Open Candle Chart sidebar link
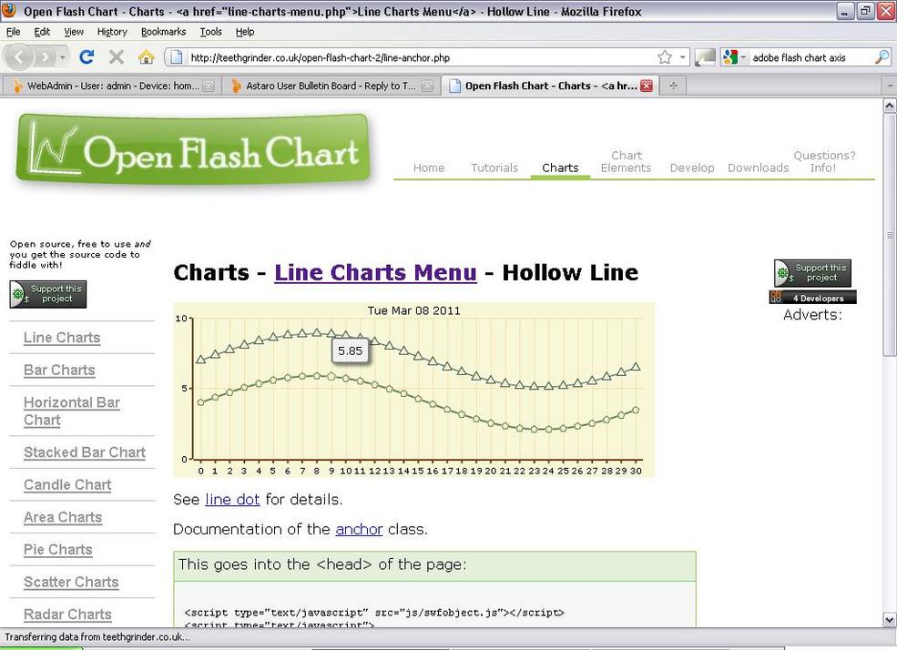 pyautogui.click(x=67, y=485)
